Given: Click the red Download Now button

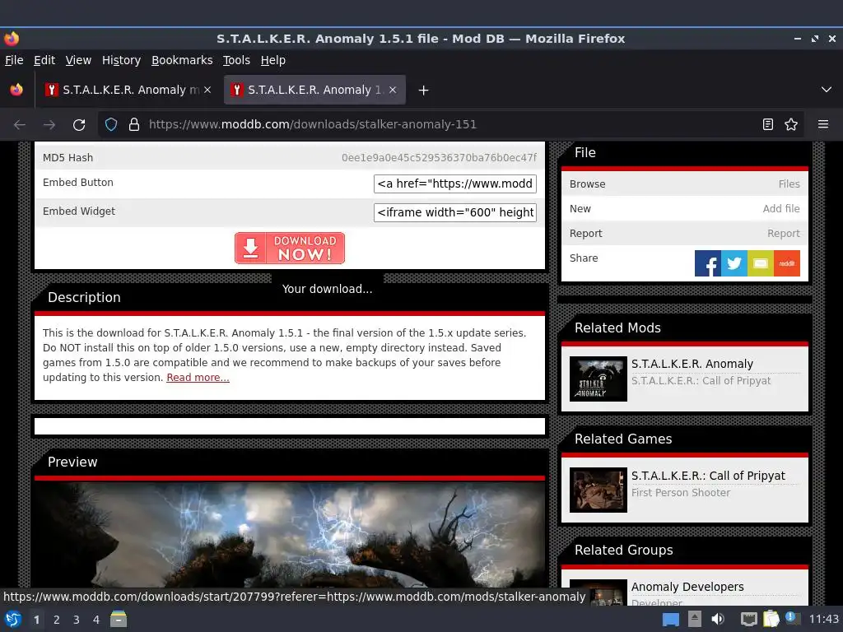Looking at the screenshot, I should tap(290, 248).
